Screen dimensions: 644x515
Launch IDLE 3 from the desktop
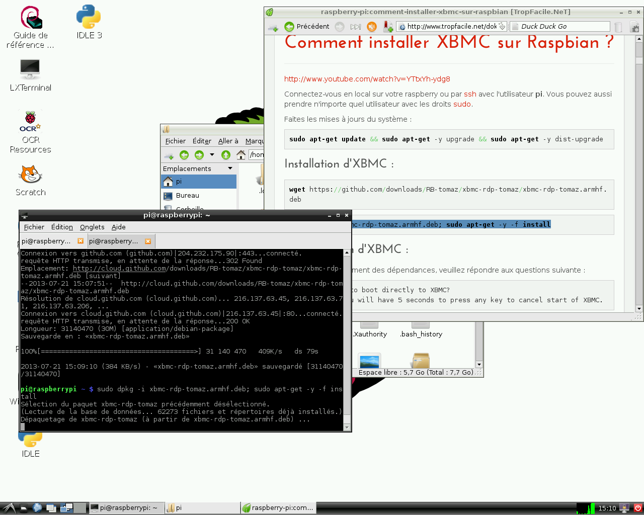(x=89, y=22)
